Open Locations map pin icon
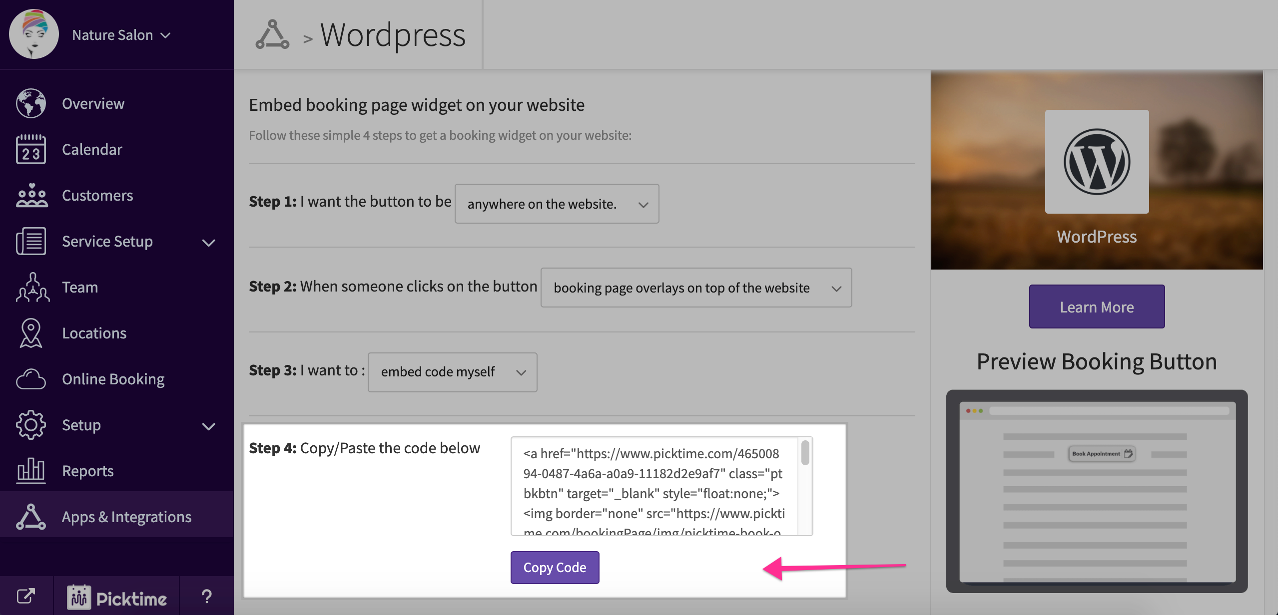Viewport: 1278px width, 615px height. [x=31, y=333]
